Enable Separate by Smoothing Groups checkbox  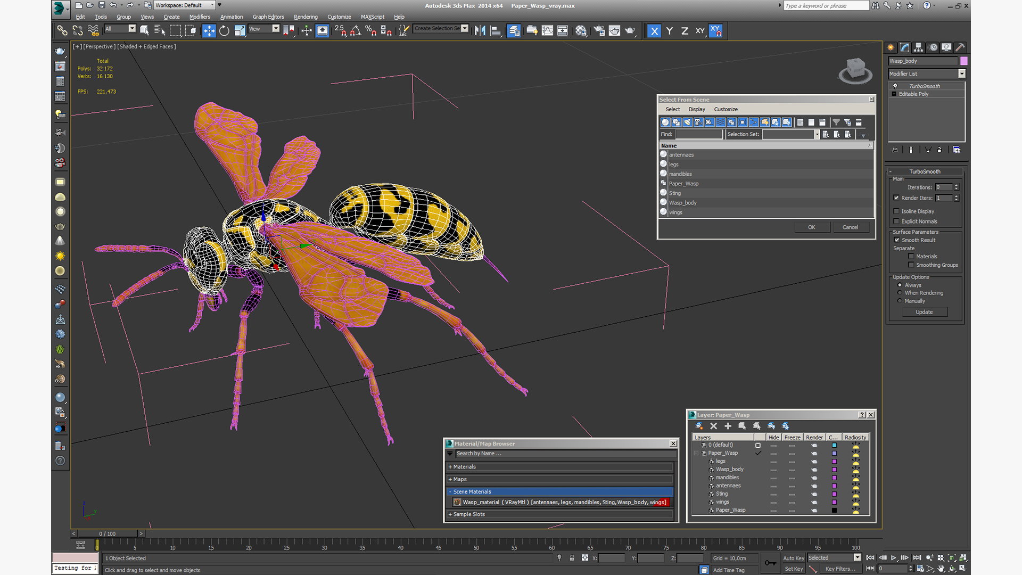coord(911,265)
